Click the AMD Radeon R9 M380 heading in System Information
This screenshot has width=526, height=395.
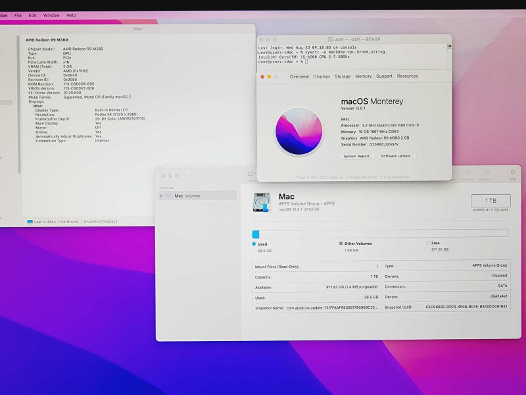tap(47, 40)
